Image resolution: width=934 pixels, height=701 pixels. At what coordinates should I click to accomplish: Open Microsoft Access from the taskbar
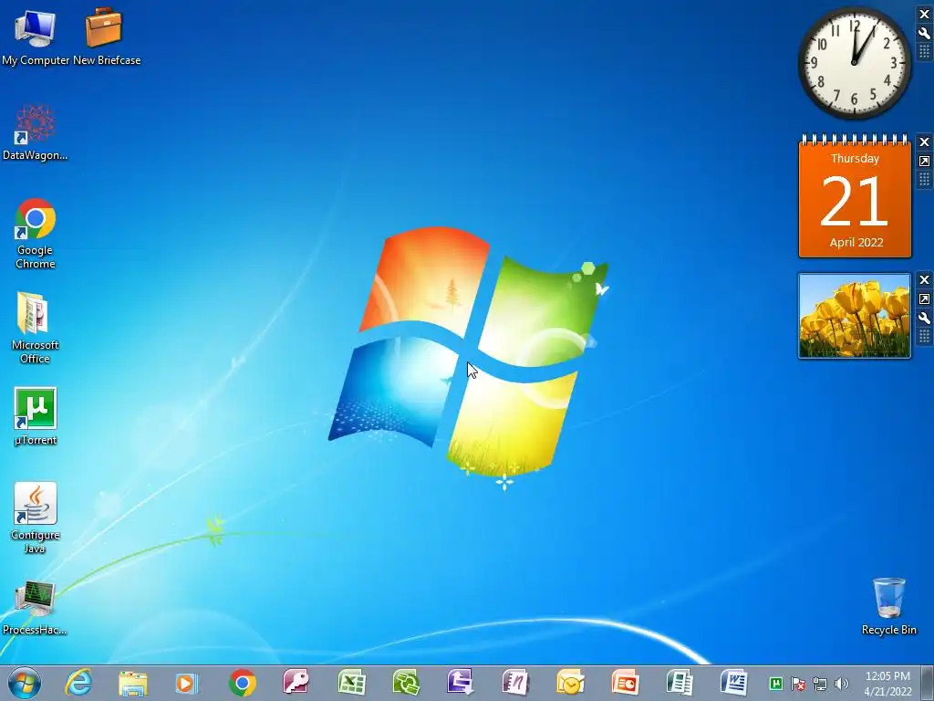(296, 683)
